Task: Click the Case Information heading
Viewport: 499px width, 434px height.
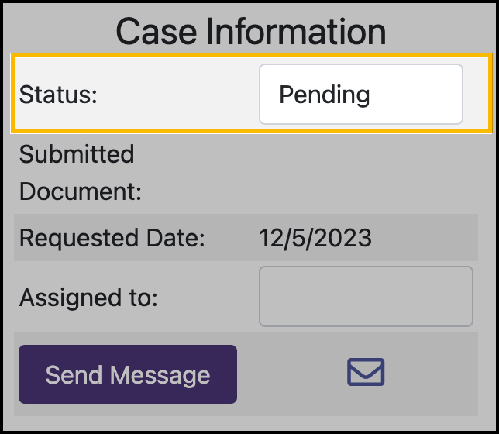Action: pos(250,32)
